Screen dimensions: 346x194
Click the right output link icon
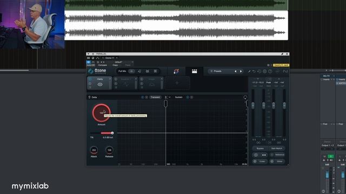279,143
